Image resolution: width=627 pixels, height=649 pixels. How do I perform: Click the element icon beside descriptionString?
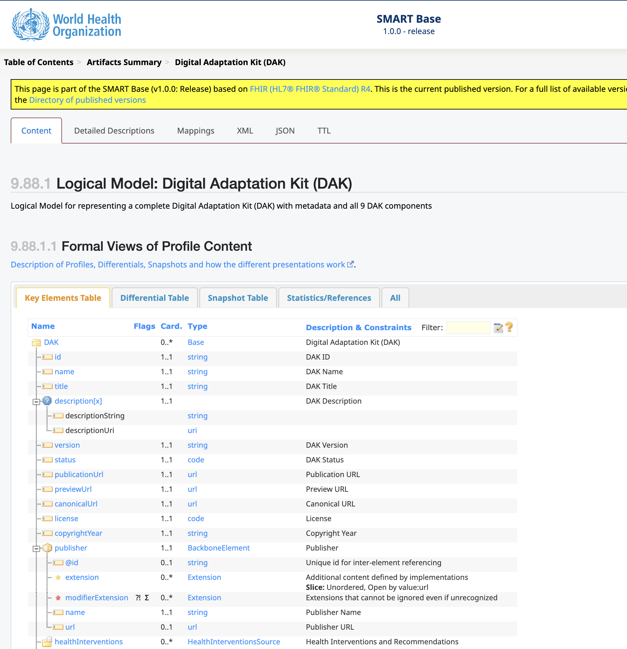click(58, 416)
